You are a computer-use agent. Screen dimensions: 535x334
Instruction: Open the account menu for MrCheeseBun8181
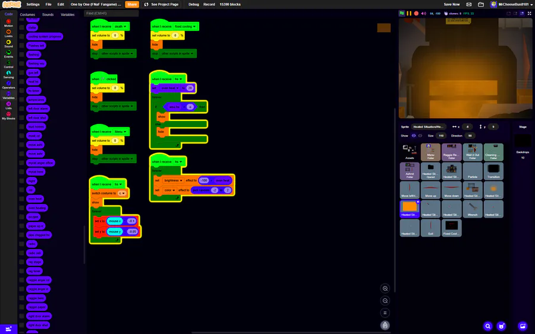(511, 4)
